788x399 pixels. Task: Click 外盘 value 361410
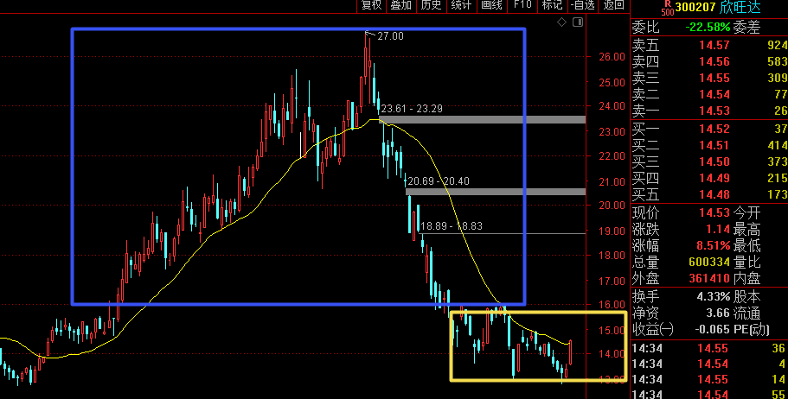(x=709, y=278)
